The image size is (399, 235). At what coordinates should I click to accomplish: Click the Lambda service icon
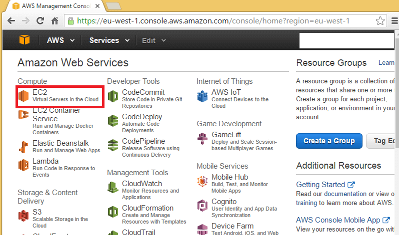point(23,165)
